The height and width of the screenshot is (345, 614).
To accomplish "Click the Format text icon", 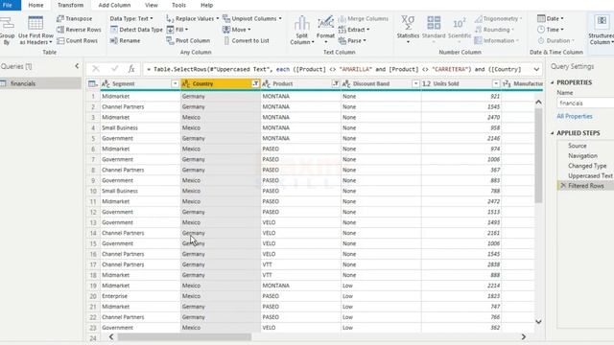I will click(325, 23).
